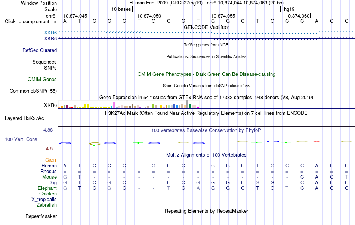355x225 pixels.
Task: Click the 4.88 PhyloP upper limit value
Action: (x=48, y=130)
